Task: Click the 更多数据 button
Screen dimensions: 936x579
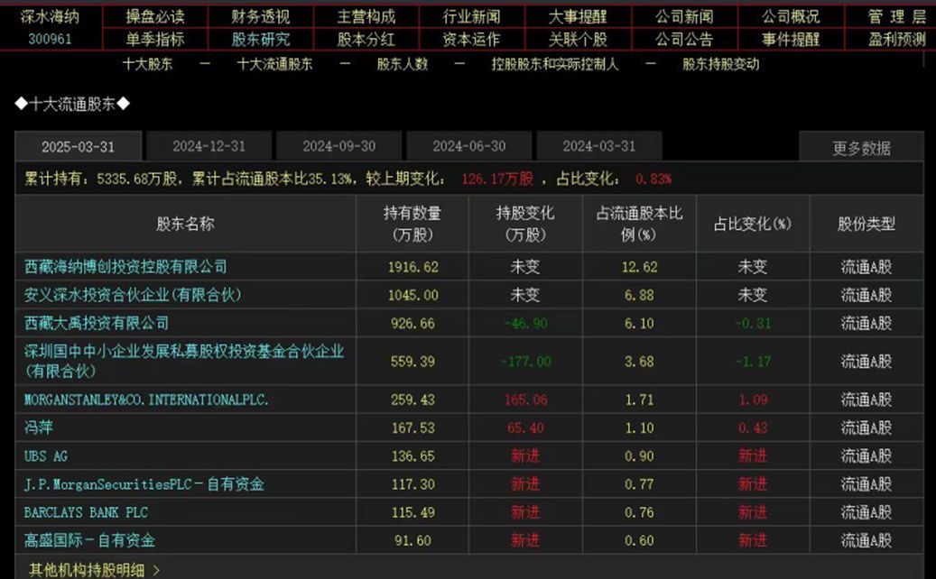Action: point(861,148)
